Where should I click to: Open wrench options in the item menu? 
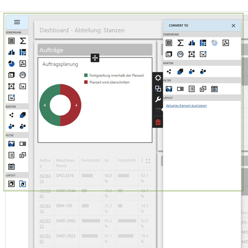point(158,99)
